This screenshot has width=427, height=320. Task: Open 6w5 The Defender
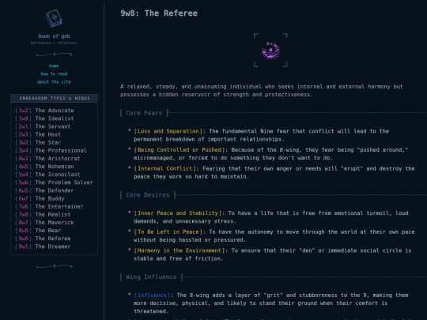click(44, 190)
